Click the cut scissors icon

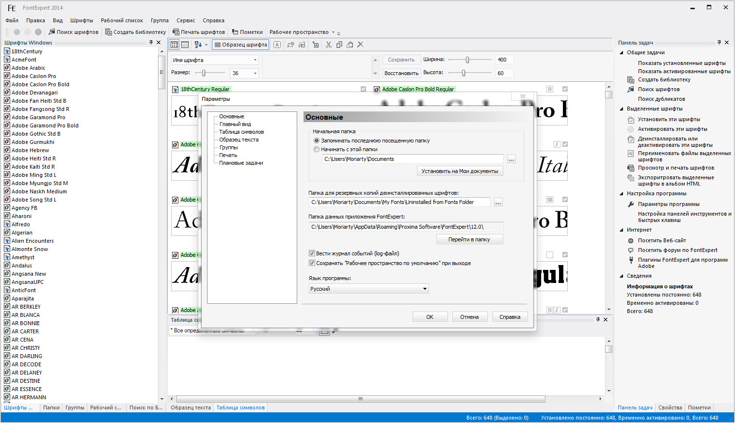point(329,45)
